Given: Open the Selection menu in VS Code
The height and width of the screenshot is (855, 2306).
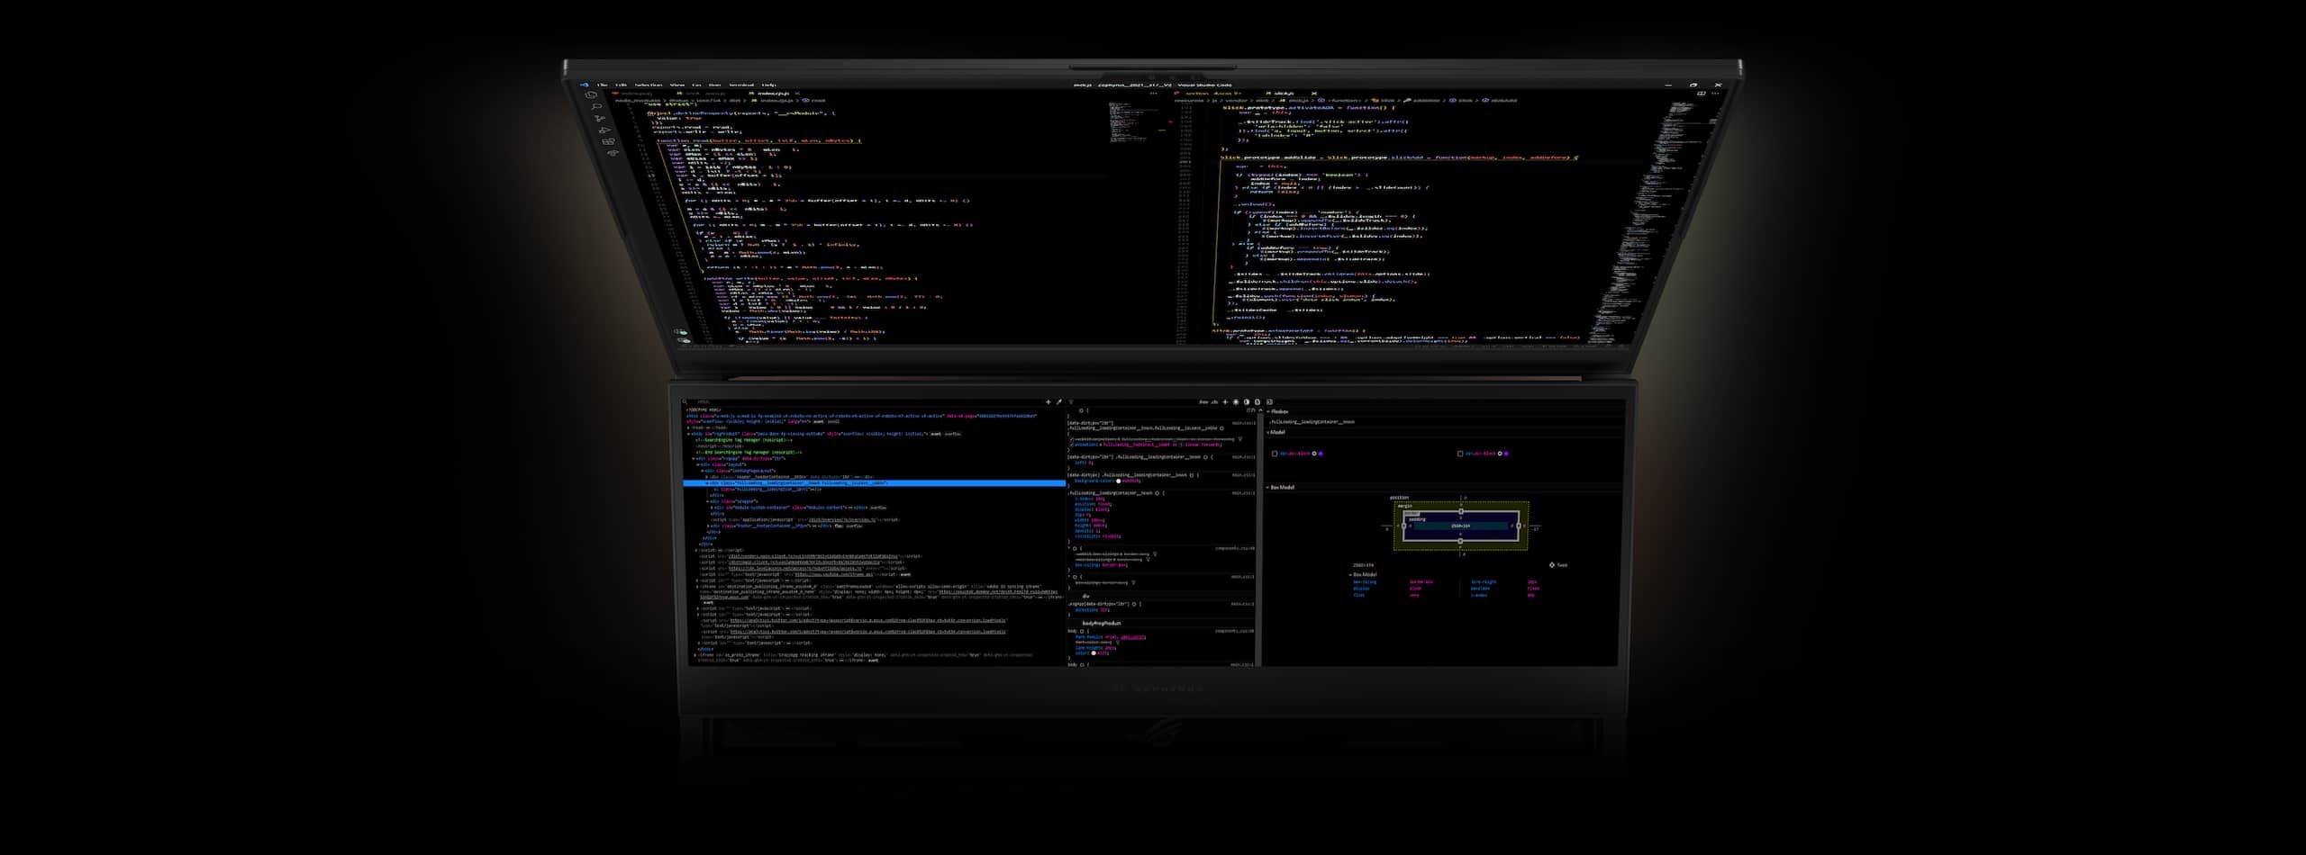Looking at the screenshot, I should click(649, 85).
